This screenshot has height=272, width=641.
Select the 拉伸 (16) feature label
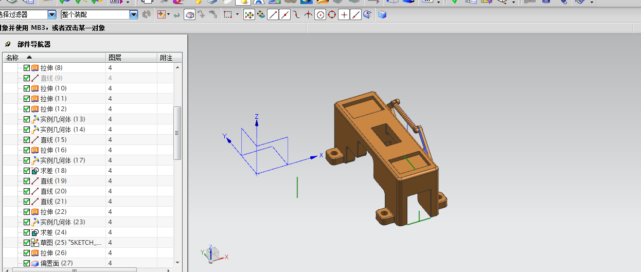54,150
